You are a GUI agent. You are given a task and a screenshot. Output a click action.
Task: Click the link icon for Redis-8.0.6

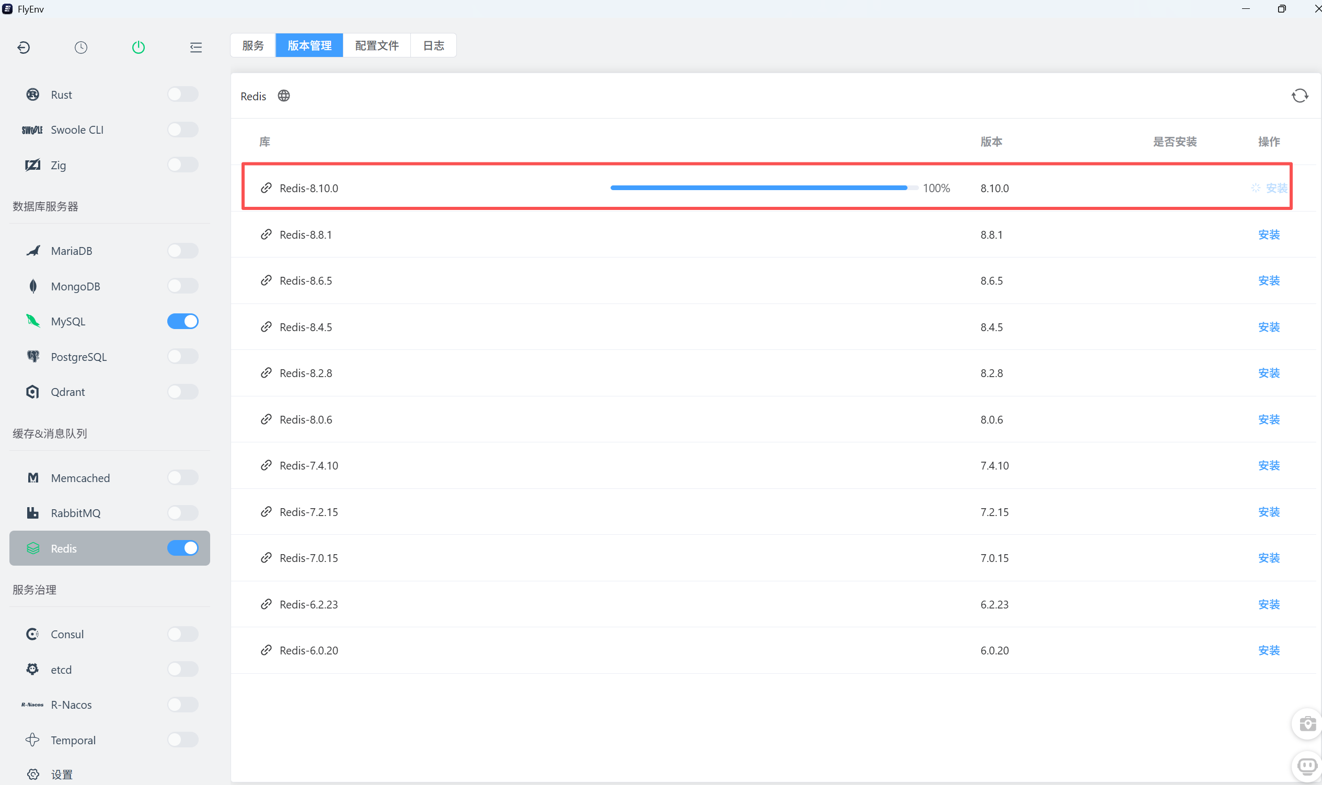coord(266,419)
